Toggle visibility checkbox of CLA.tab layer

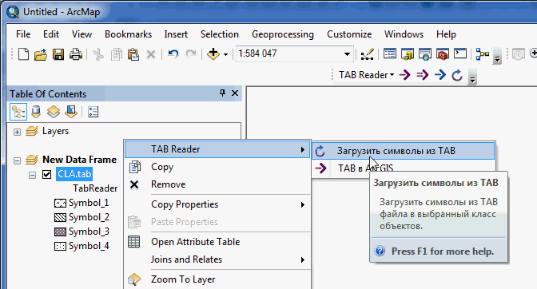coord(46,174)
